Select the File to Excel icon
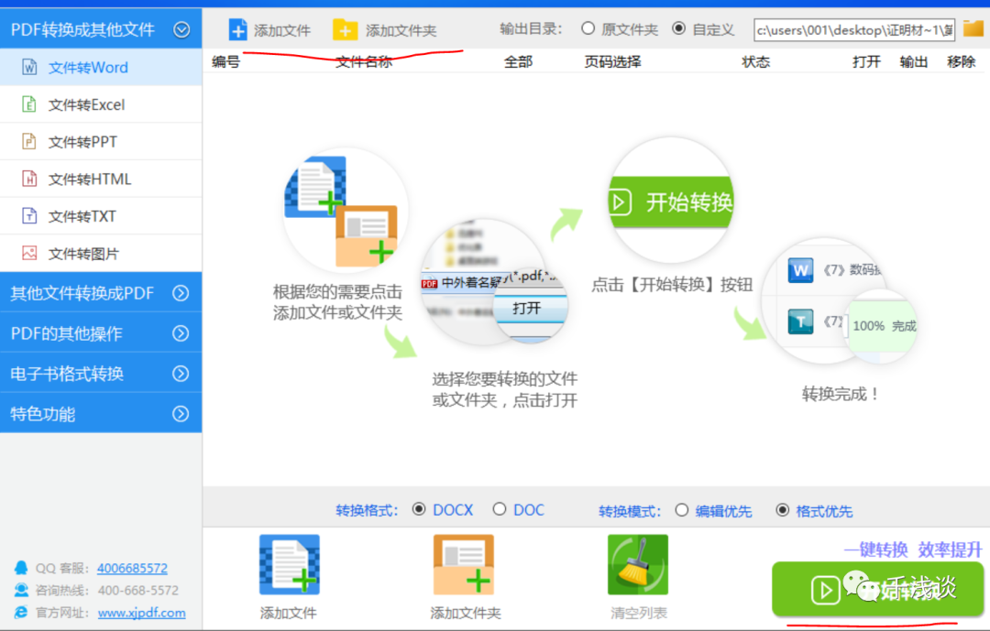The height and width of the screenshot is (631, 990). tap(29, 104)
